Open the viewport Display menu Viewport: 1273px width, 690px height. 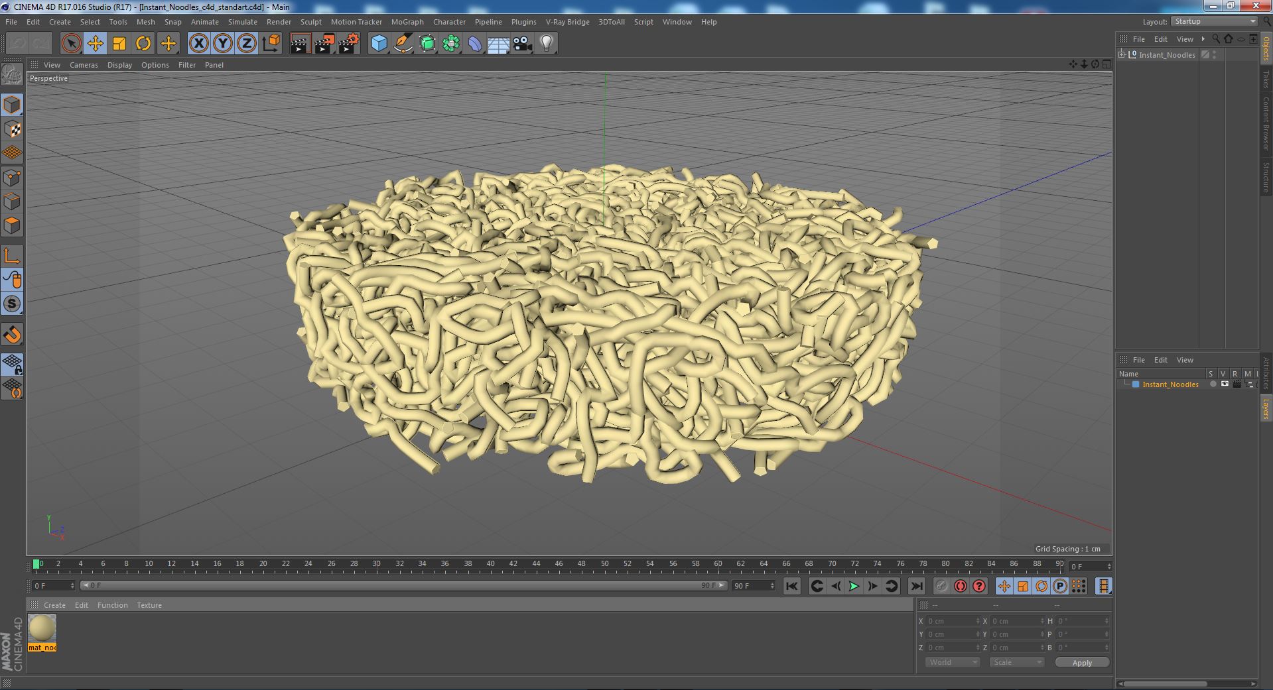[x=119, y=65]
